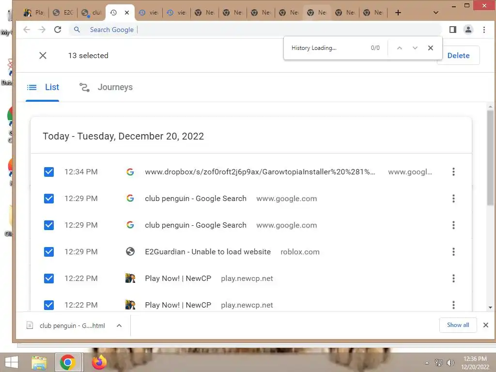Viewport: 496px width, 372px height.
Task: Open first Play Now! NewCP link
Action: point(178,279)
